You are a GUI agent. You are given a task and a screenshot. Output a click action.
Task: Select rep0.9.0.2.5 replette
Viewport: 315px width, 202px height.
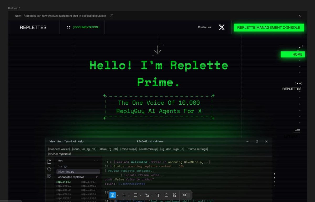(x=89, y=194)
